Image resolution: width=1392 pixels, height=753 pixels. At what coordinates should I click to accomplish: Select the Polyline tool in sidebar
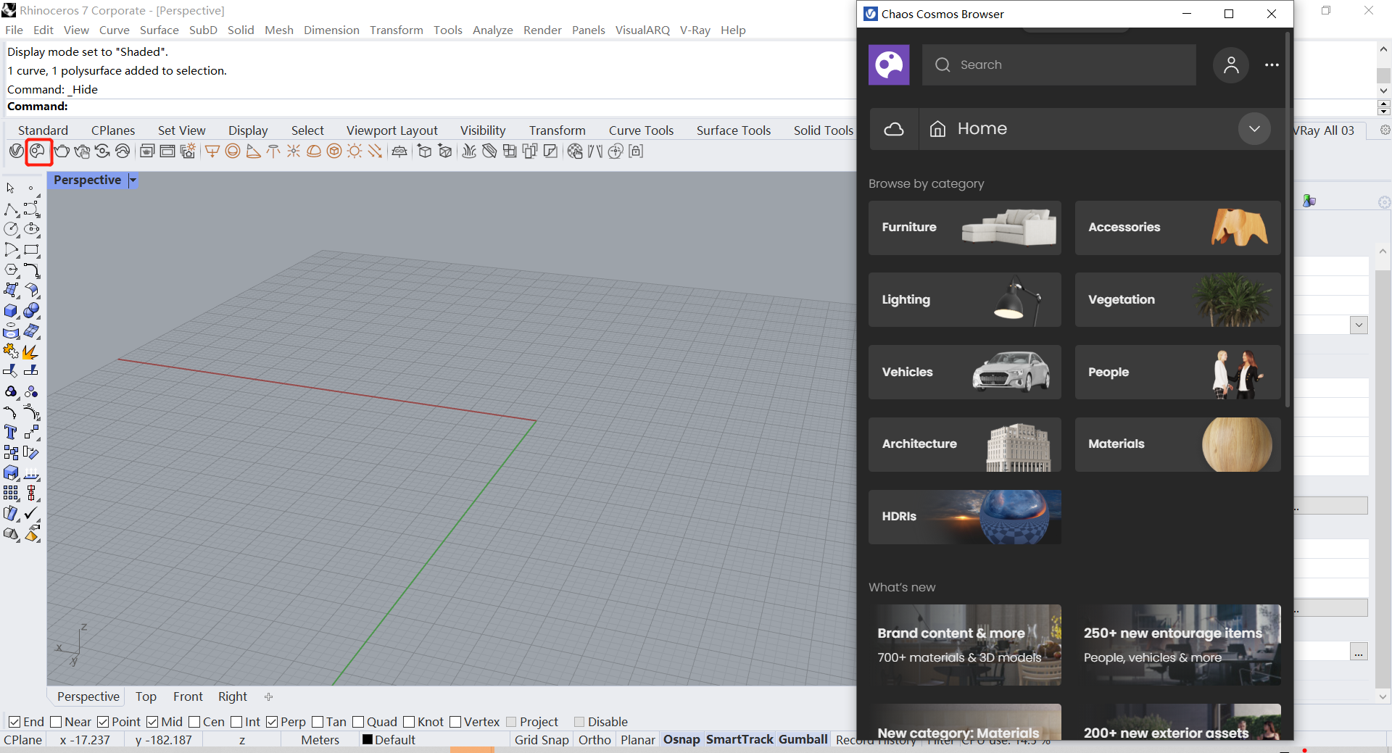click(12, 209)
